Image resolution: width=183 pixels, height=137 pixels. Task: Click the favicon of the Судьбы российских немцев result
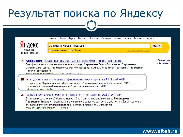23,95
